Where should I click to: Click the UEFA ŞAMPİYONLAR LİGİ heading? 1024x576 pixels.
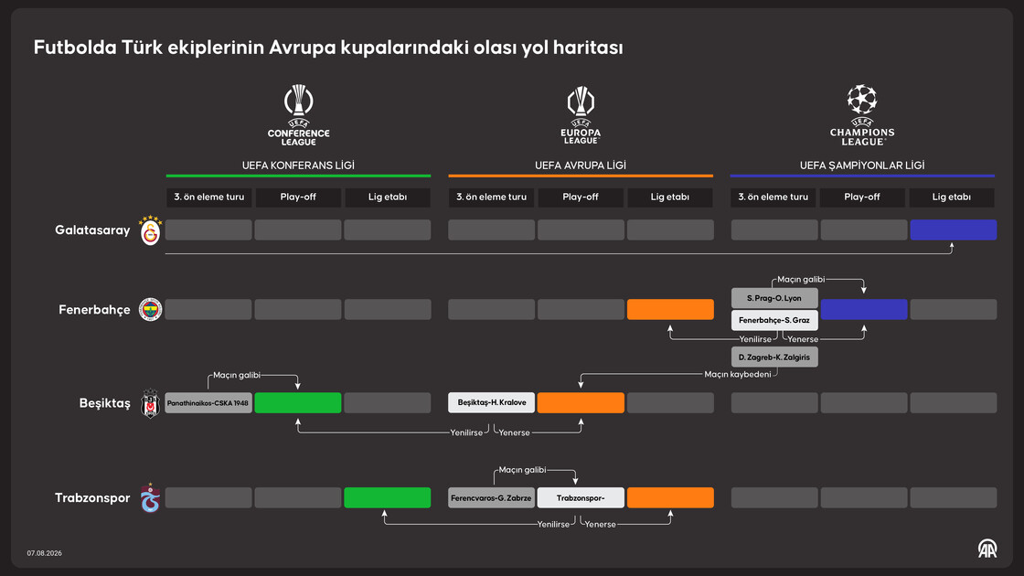(862, 165)
